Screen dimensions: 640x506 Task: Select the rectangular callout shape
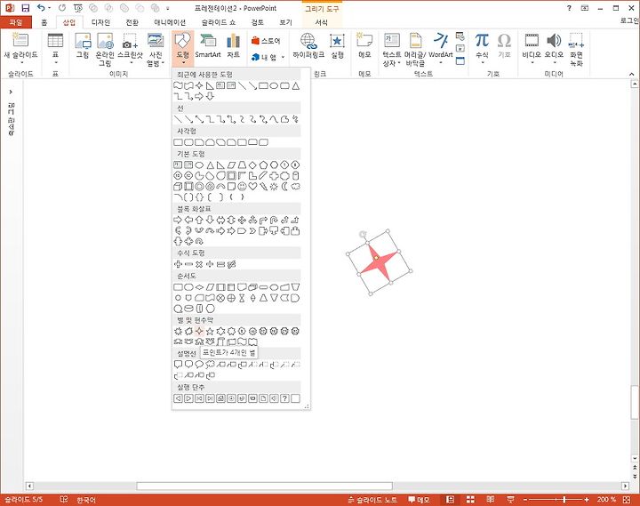tap(178, 364)
